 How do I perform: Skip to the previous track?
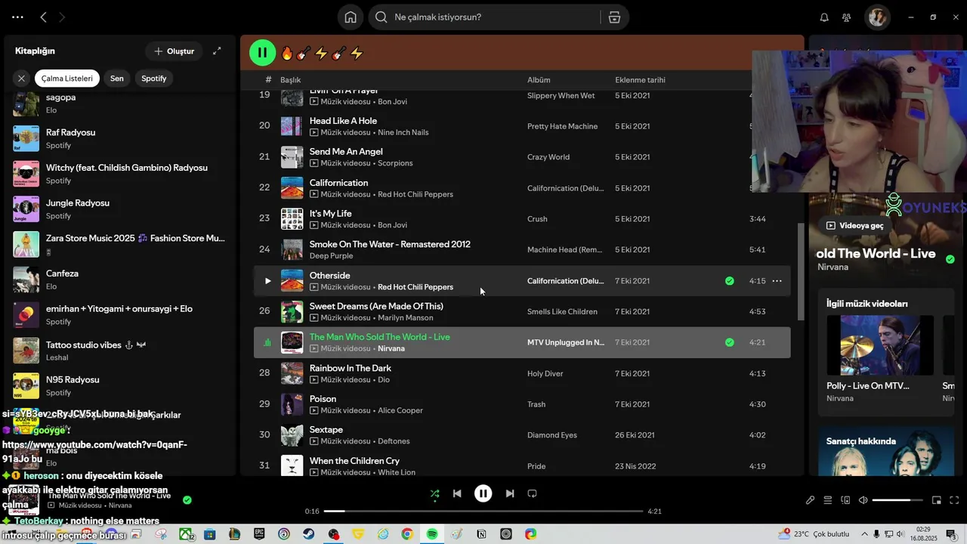(457, 493)
